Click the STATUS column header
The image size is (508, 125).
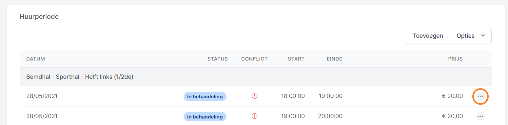[218, 59]
